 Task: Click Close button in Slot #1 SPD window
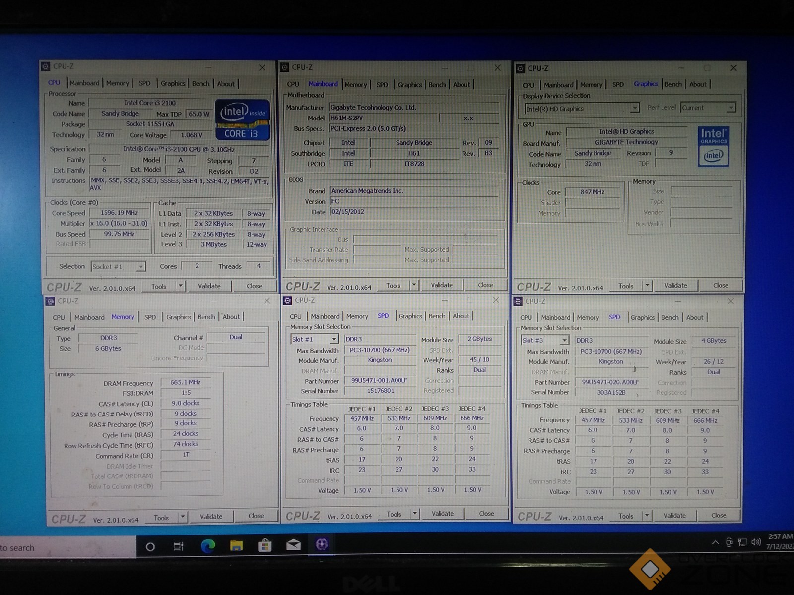click(x=486, y=514)
